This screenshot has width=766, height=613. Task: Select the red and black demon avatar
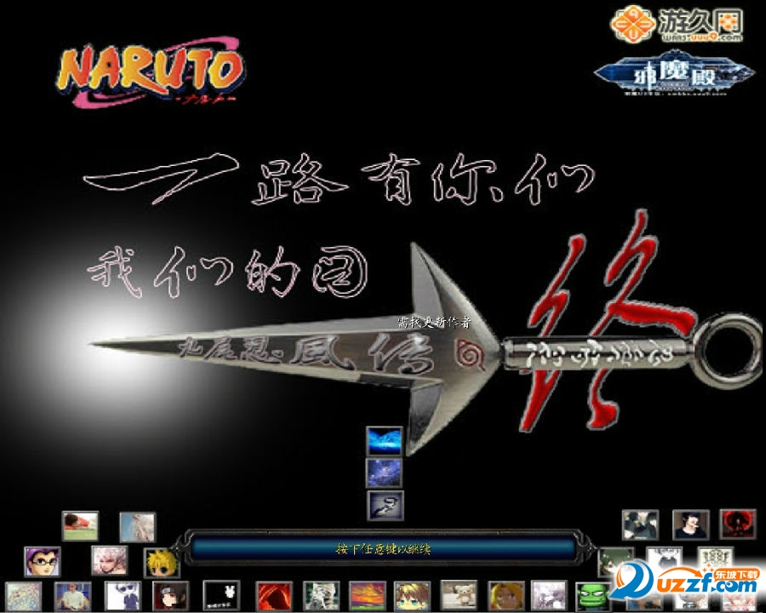click(738, 524)
